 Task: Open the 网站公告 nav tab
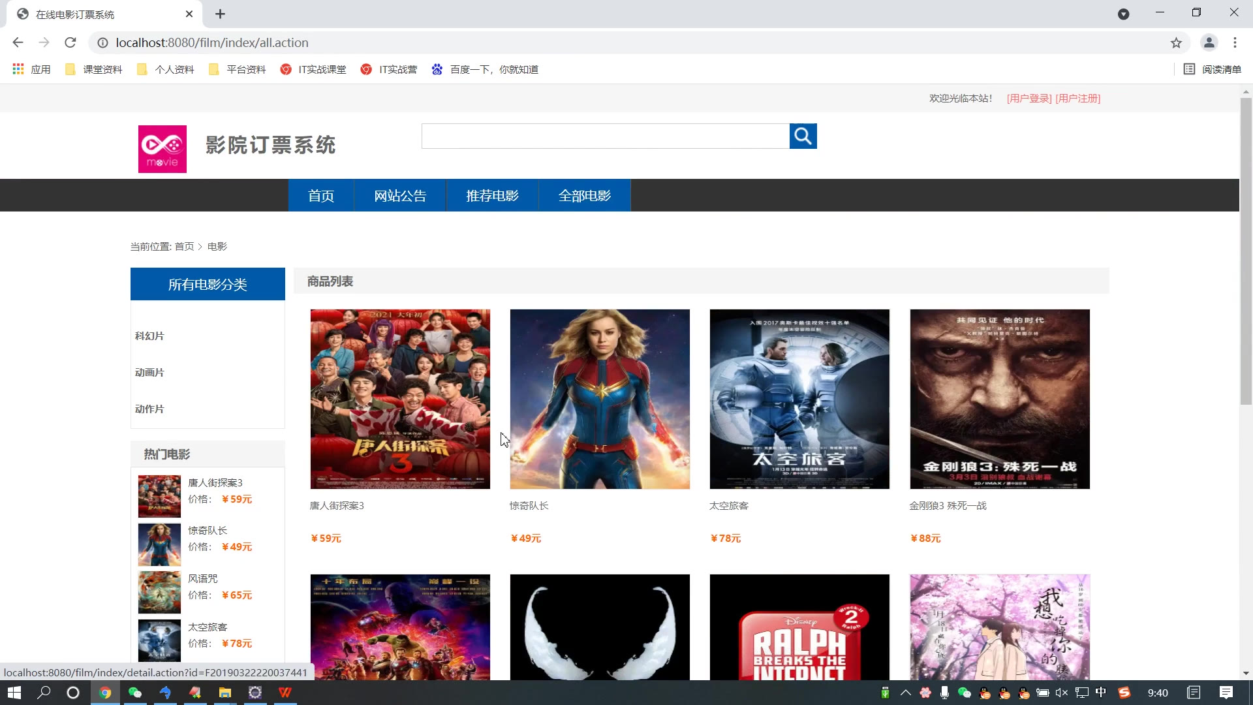point(400,195)
